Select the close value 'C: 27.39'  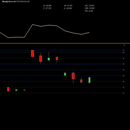(47, 8)
